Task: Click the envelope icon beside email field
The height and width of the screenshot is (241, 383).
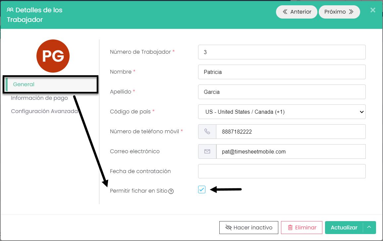Action: pyautogui.click(x=207, y=151)
